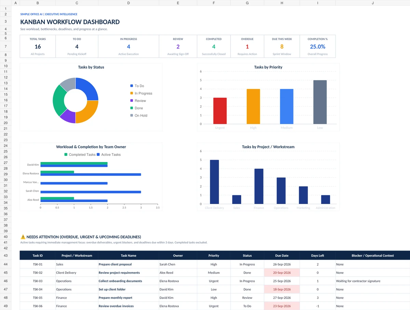Viewport: 410px width, 310px height.
Task: Click the red Urgent bar in priority chart
Action: point(220,111)
